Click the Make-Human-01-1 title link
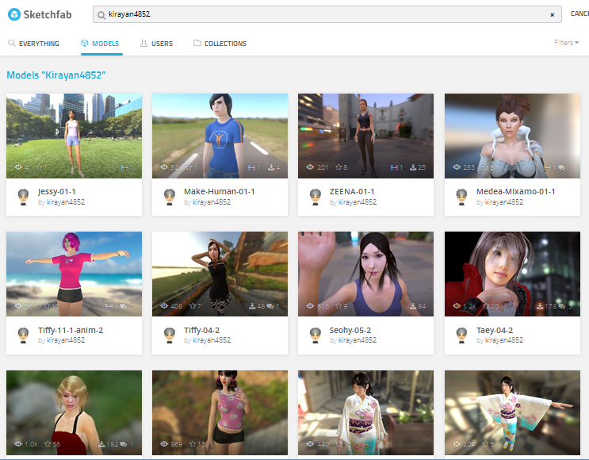This screenshot has height=460, width=589. pos(220,192)
